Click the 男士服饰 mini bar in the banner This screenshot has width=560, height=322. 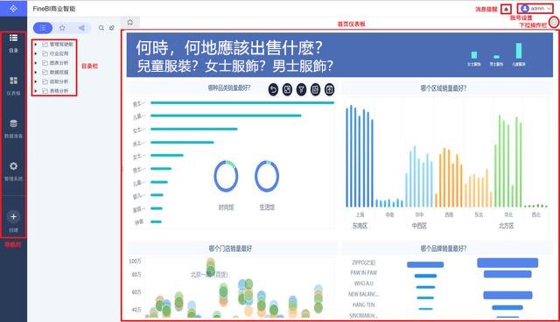pos(496,57)
